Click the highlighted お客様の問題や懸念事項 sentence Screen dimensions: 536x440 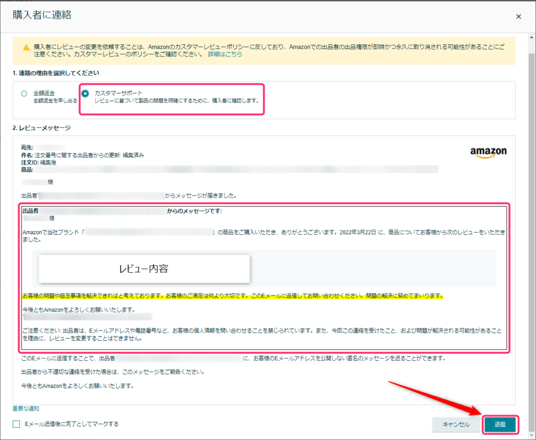[x=233, y=296]
